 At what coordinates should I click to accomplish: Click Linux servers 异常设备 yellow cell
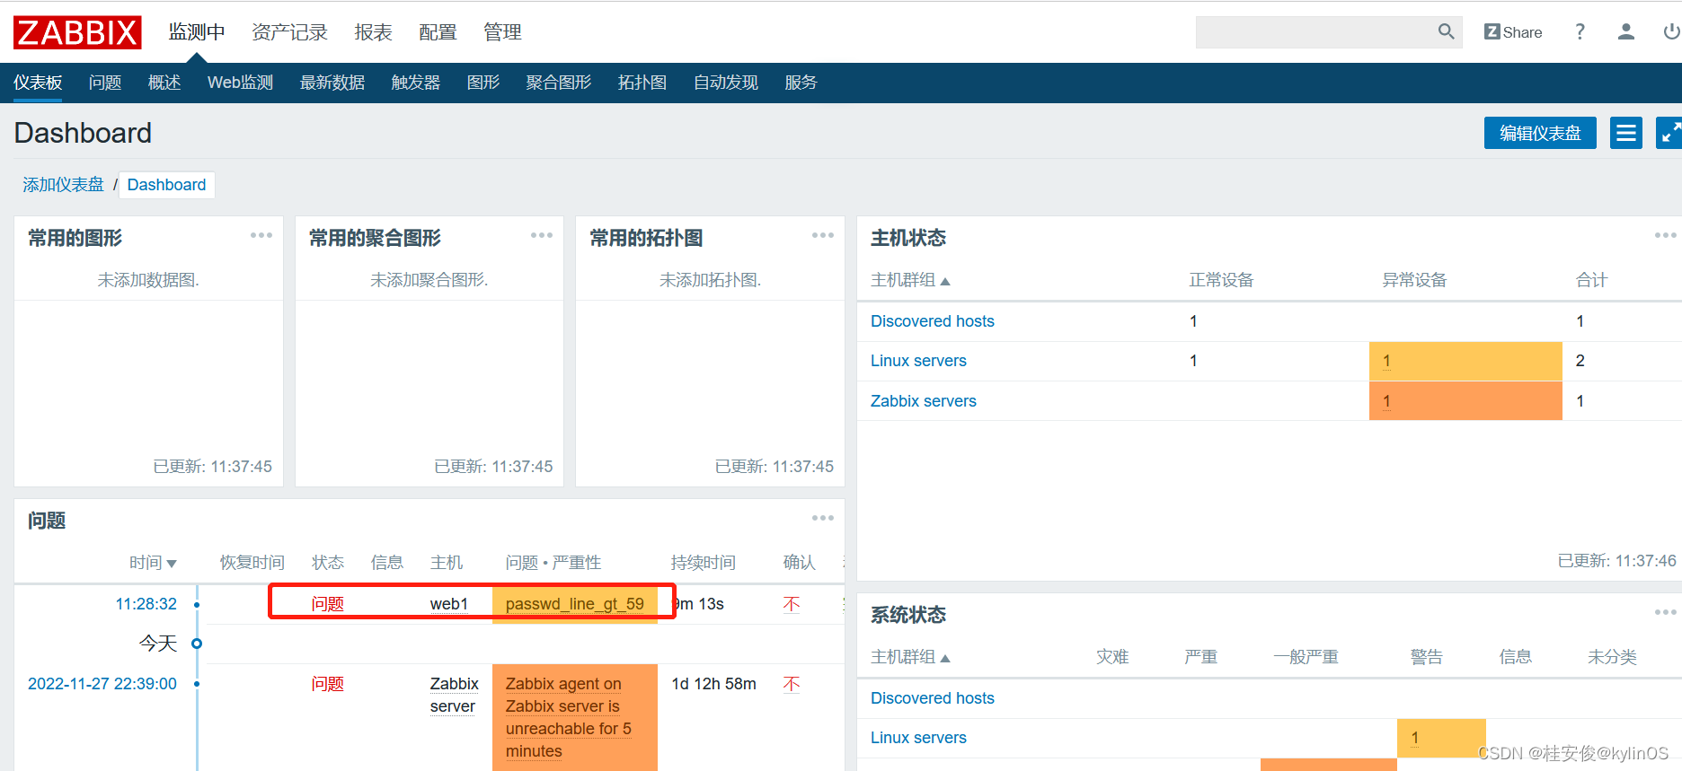[1465, 361]
